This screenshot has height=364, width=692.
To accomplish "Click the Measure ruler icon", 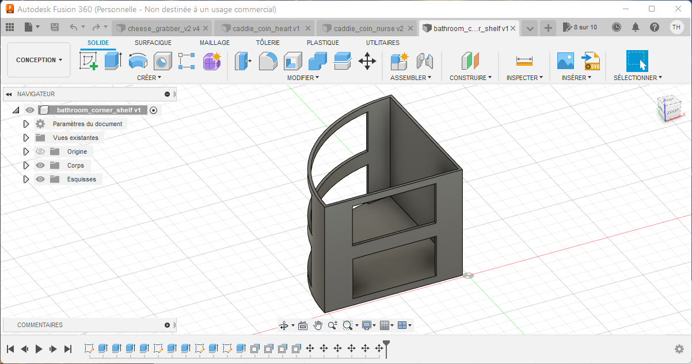I will click(x=524, y=60).
